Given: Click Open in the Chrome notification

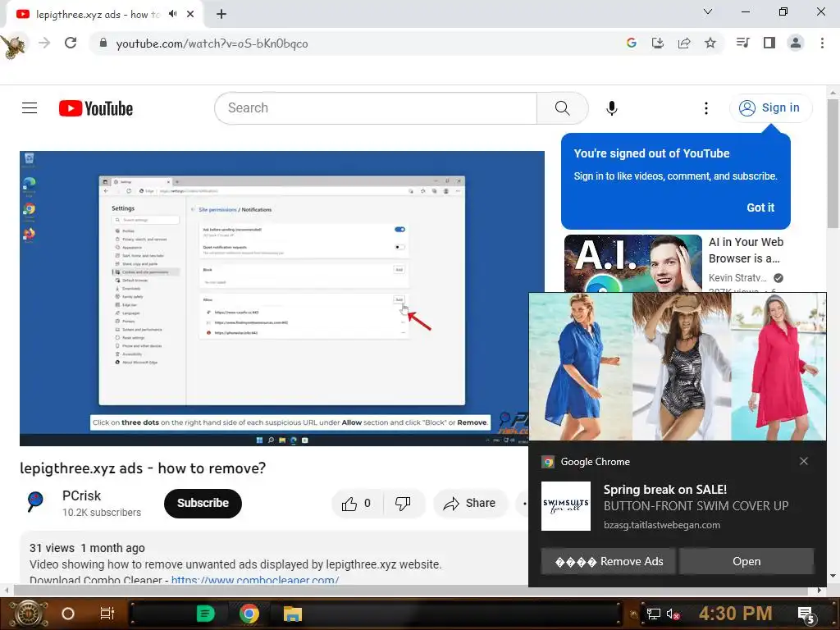Looking at the screenshot, I should pos(746,561).
